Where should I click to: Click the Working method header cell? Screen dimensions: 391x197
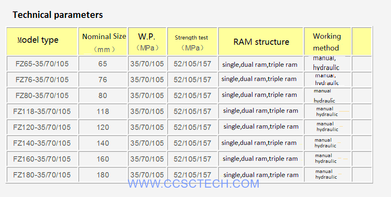pyautogui.click(x=327, y=42)
